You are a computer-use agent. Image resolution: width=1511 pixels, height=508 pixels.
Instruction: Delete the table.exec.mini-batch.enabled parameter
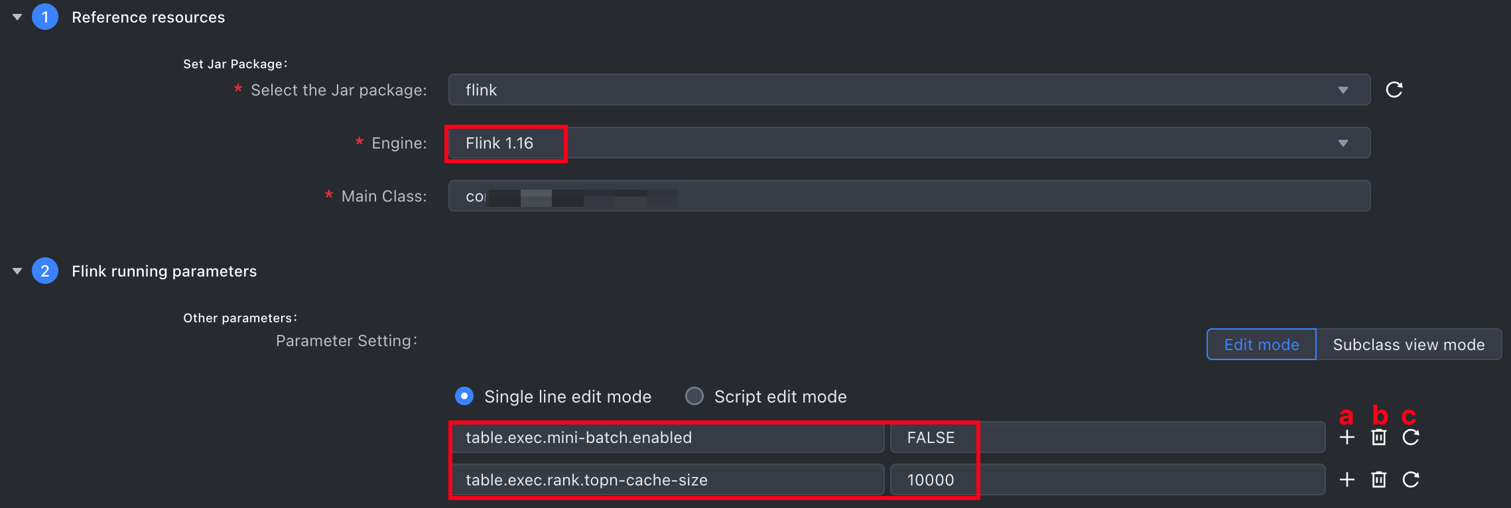(x=1378, y=437)
